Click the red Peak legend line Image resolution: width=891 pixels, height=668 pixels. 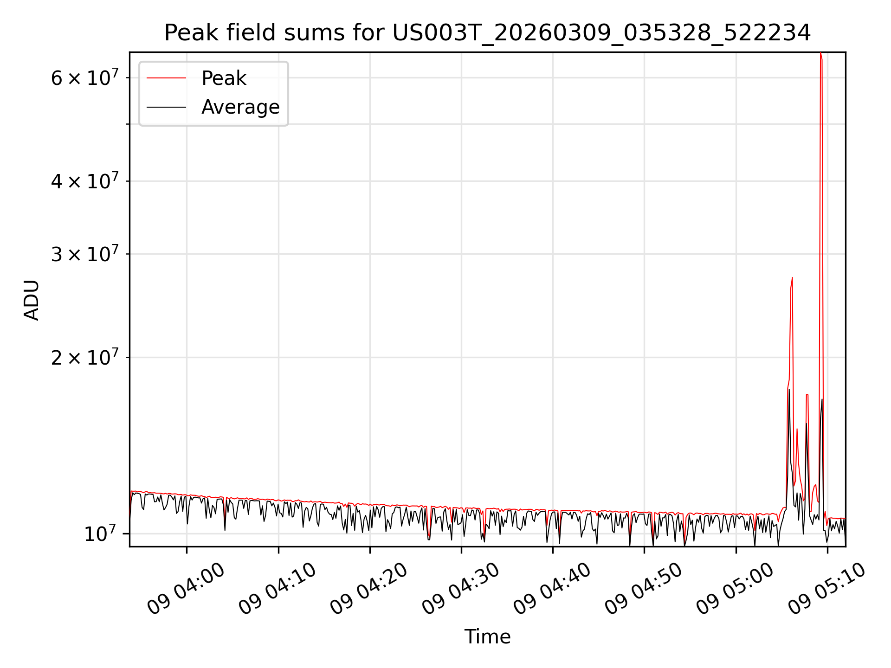[166, 78]
